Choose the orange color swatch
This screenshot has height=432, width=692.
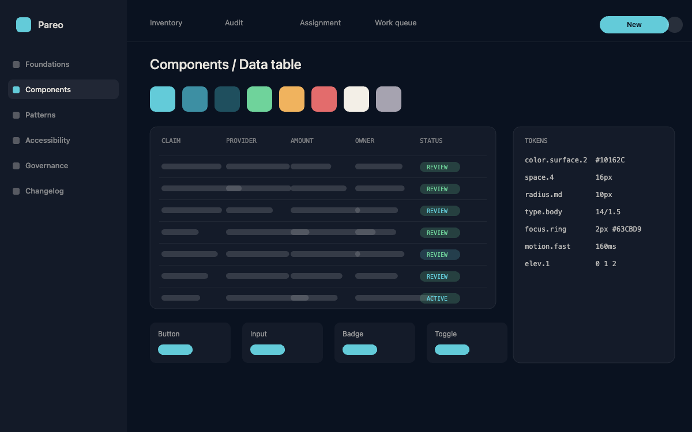292,99
